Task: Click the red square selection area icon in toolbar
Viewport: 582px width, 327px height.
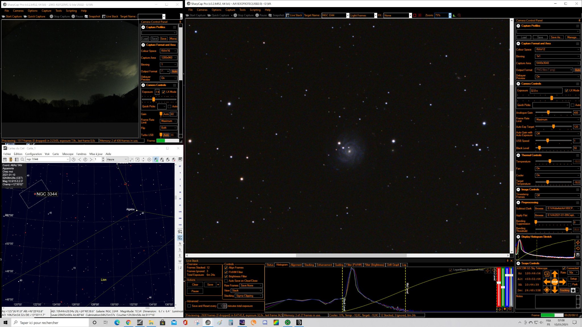Action: tap(415, 15)
